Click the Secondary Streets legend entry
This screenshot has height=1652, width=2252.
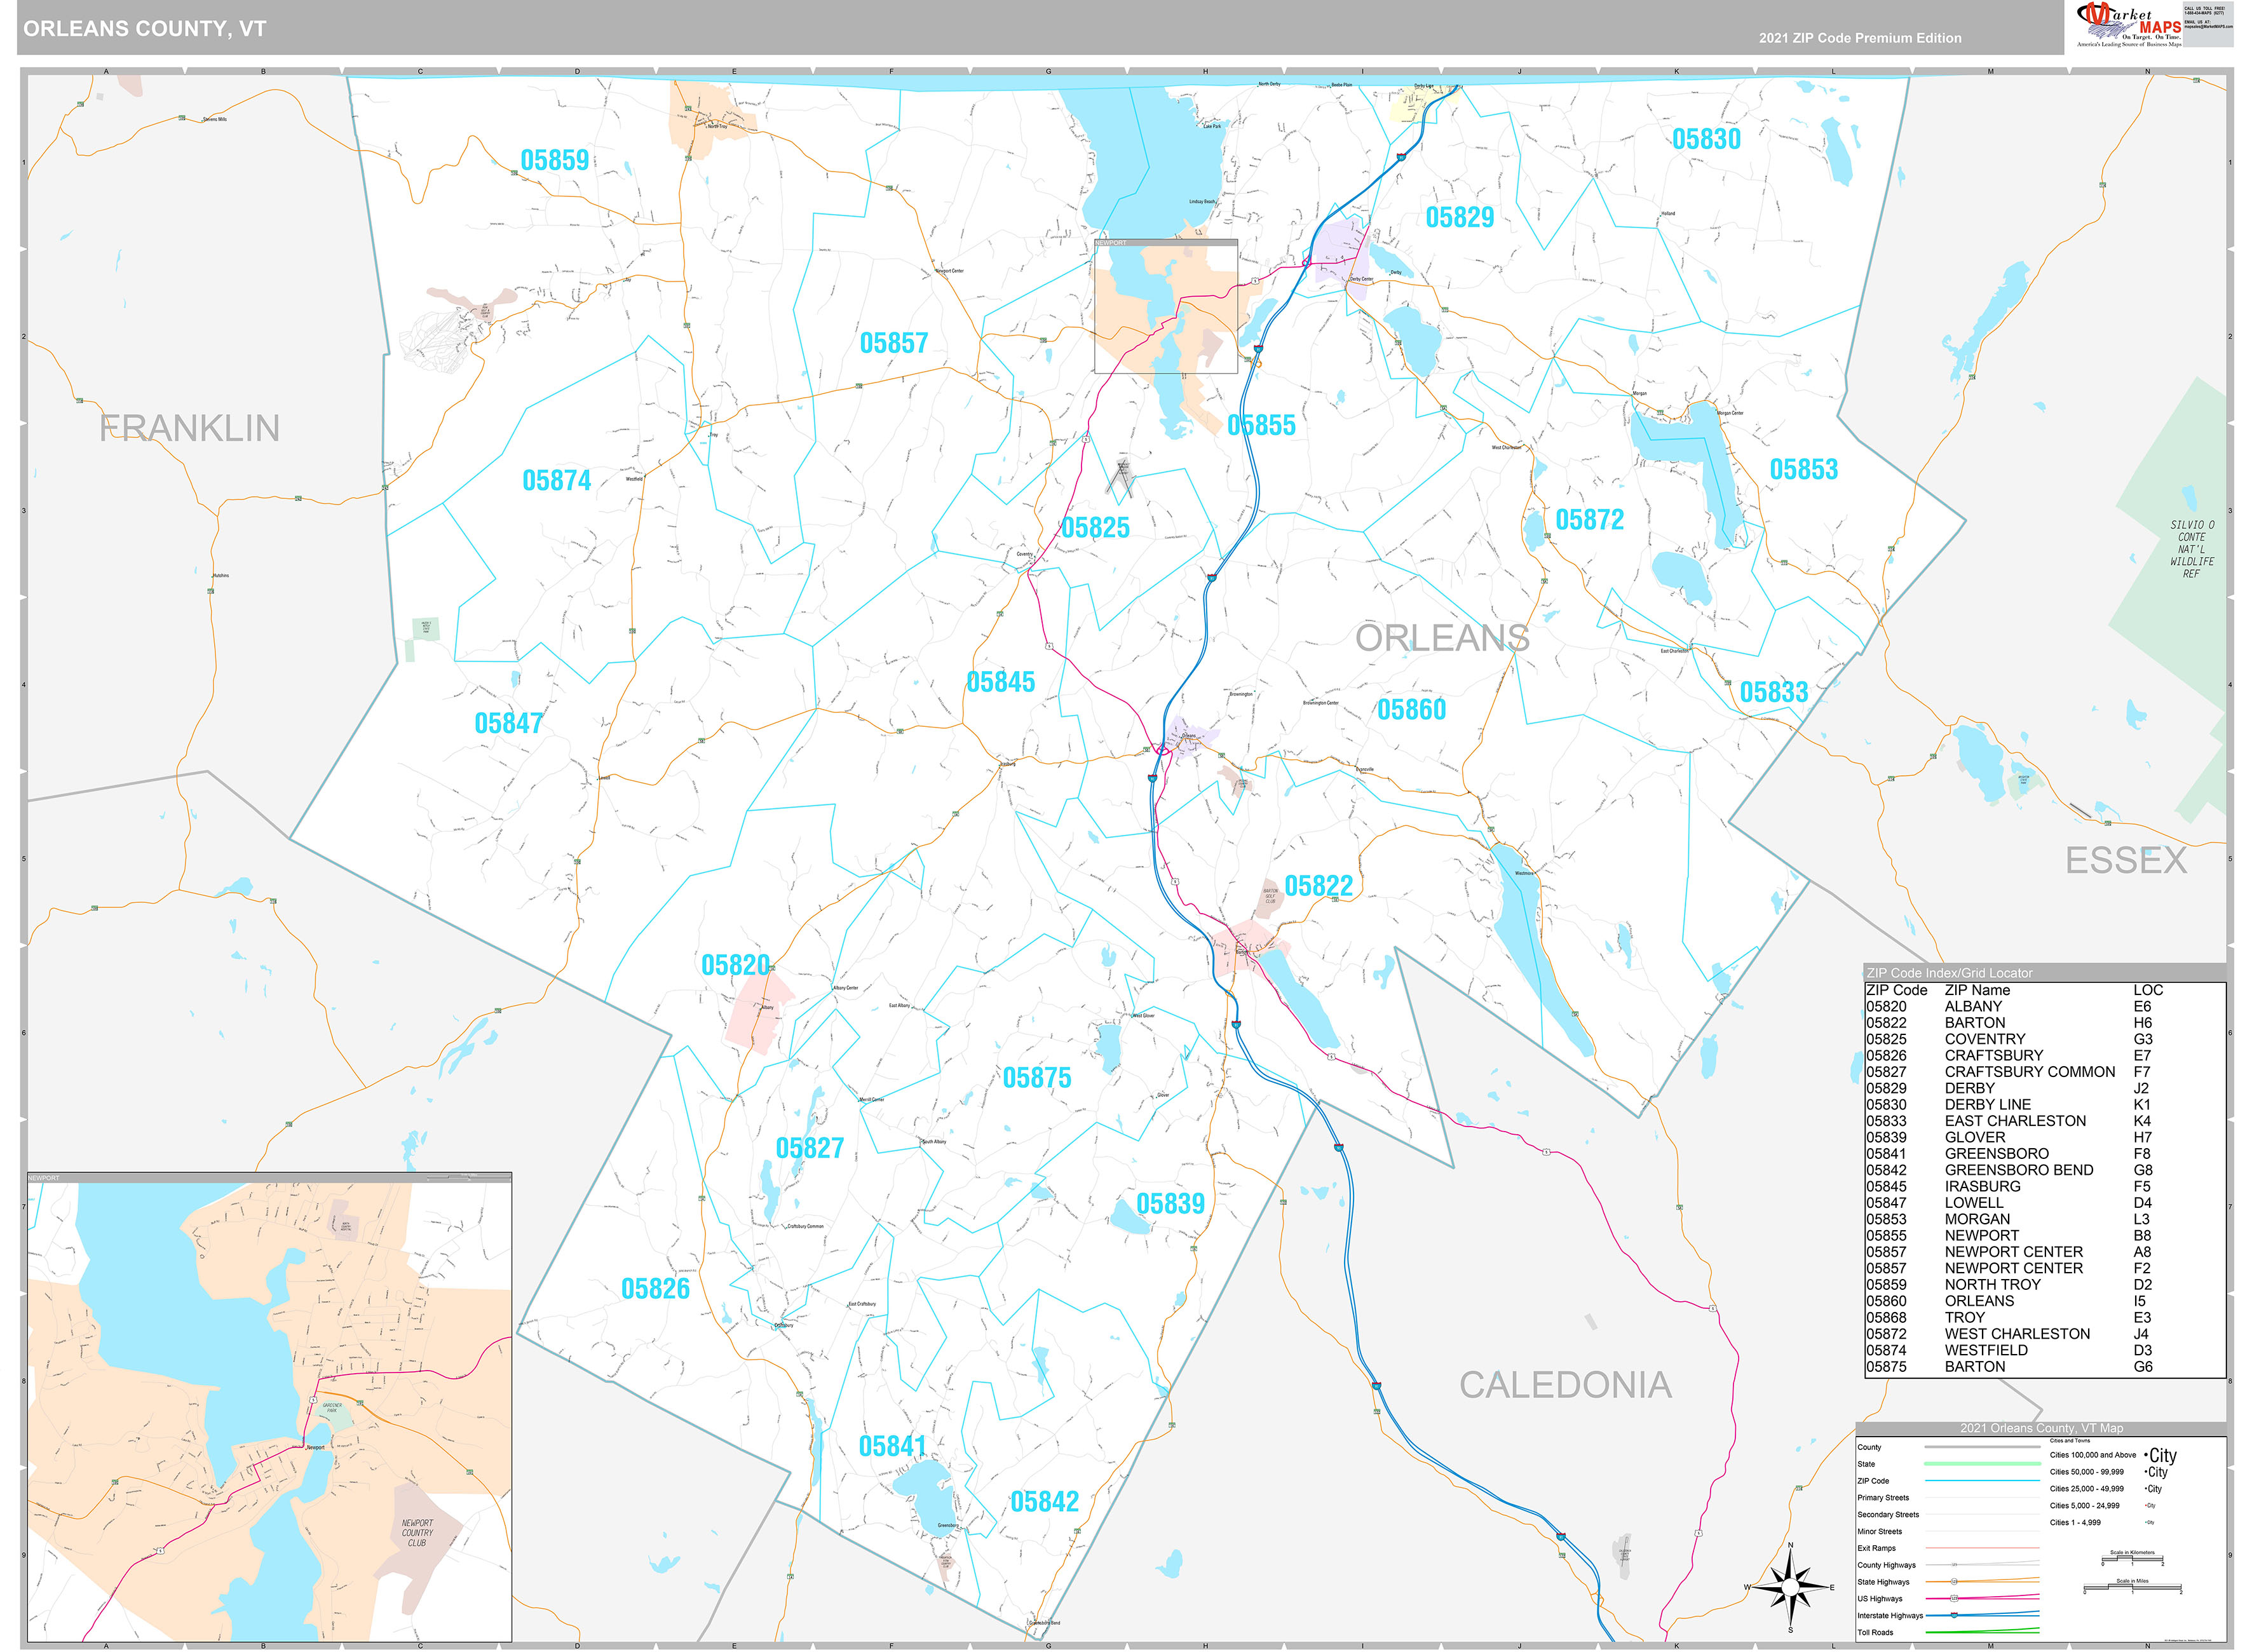(1948, 1514)
